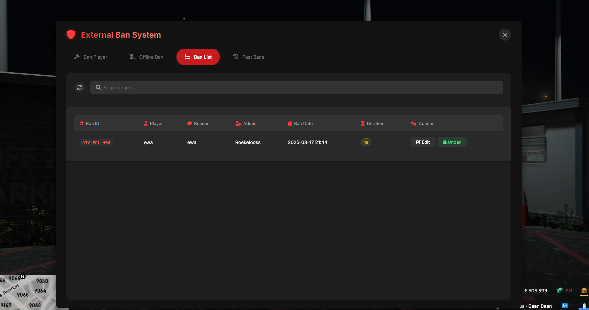
Task: Click the calendar icon beside Ban Date header
Action: tap(289, 123)
